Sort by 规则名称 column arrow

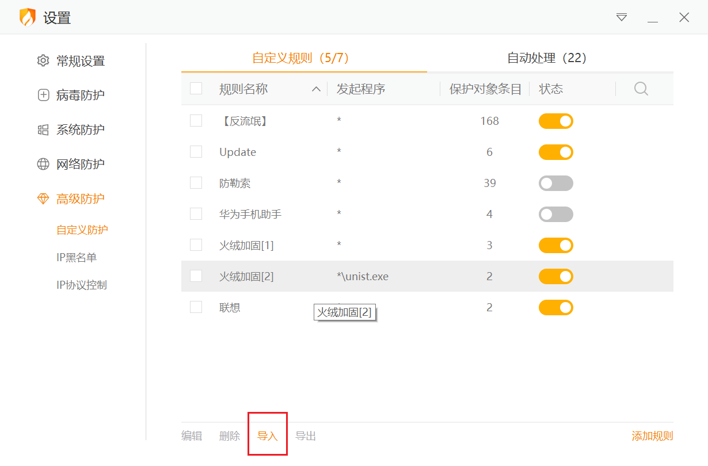pyautogui.click(x=316, y=89)
